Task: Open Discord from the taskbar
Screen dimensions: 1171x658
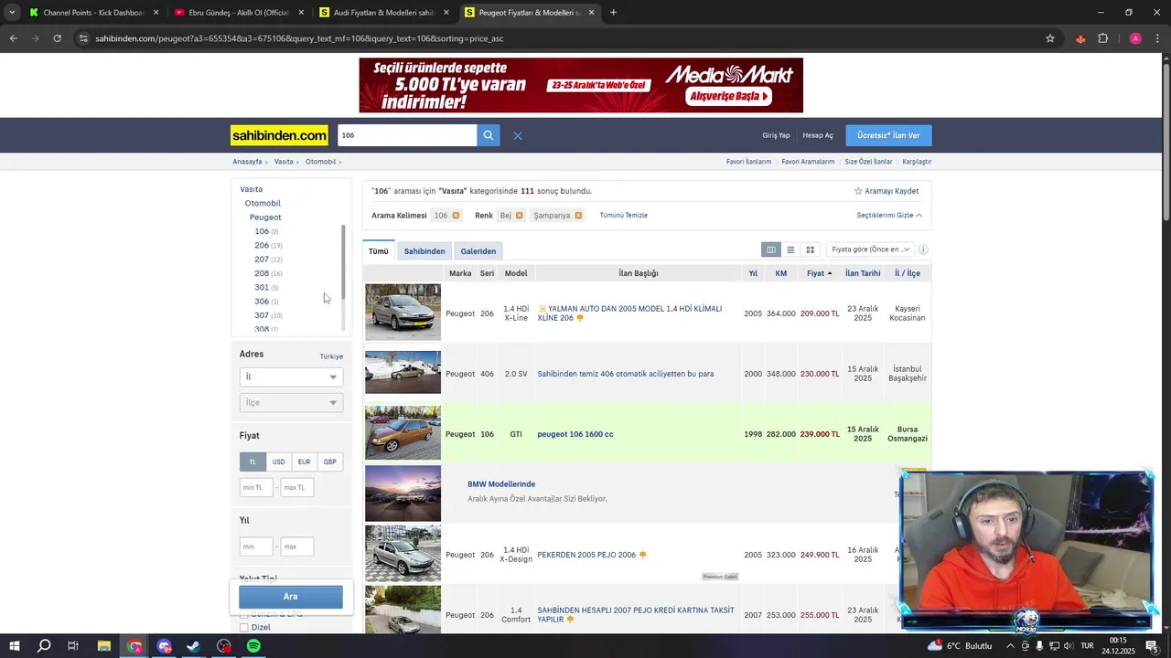Action: tap(165, 646)
